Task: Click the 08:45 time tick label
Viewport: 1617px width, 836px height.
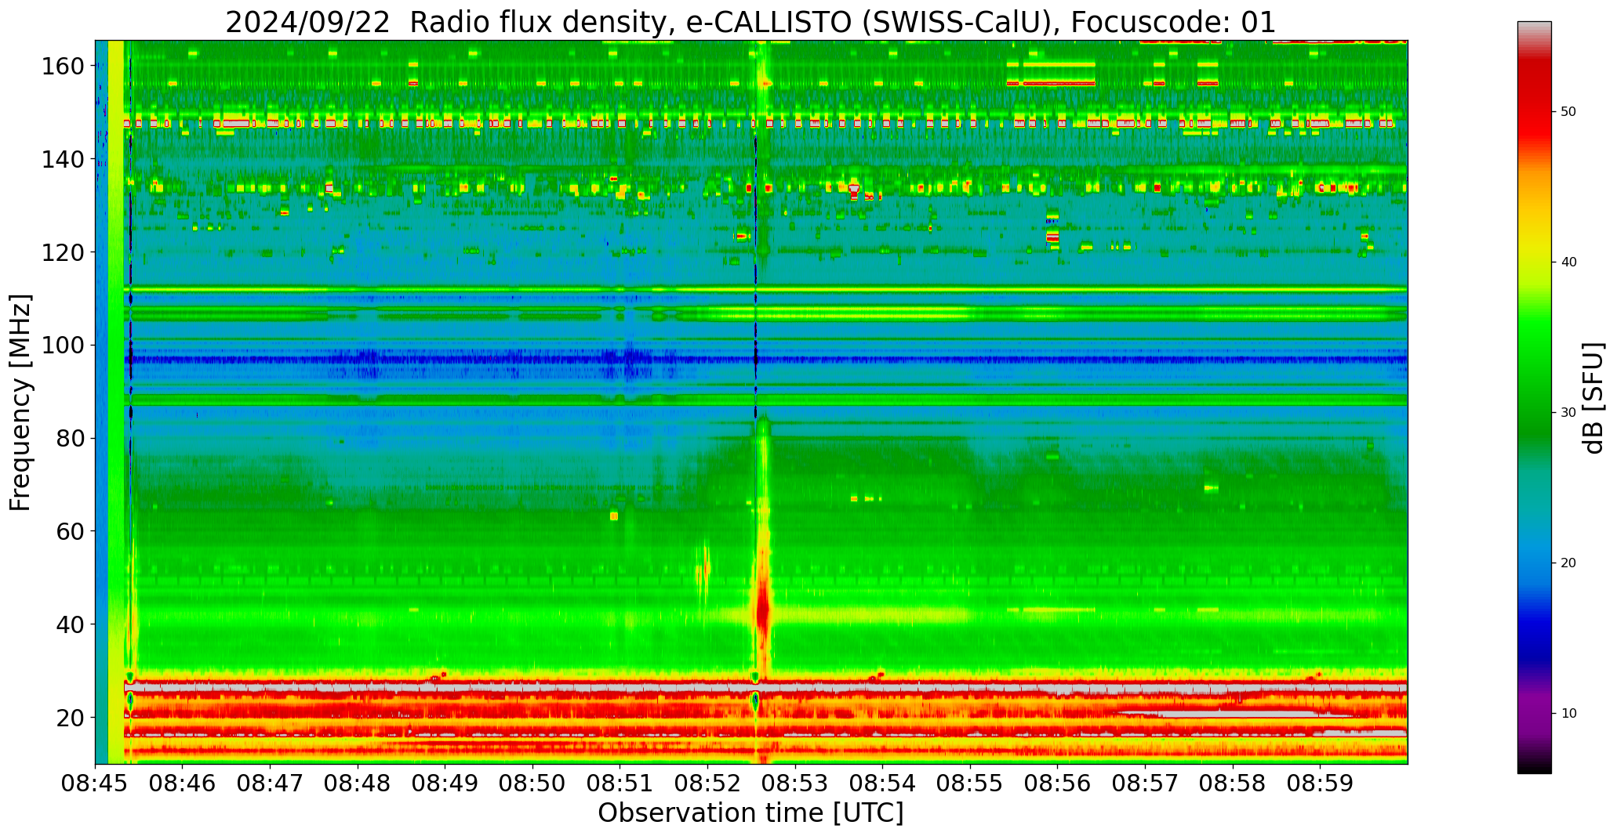Action: 96,784
